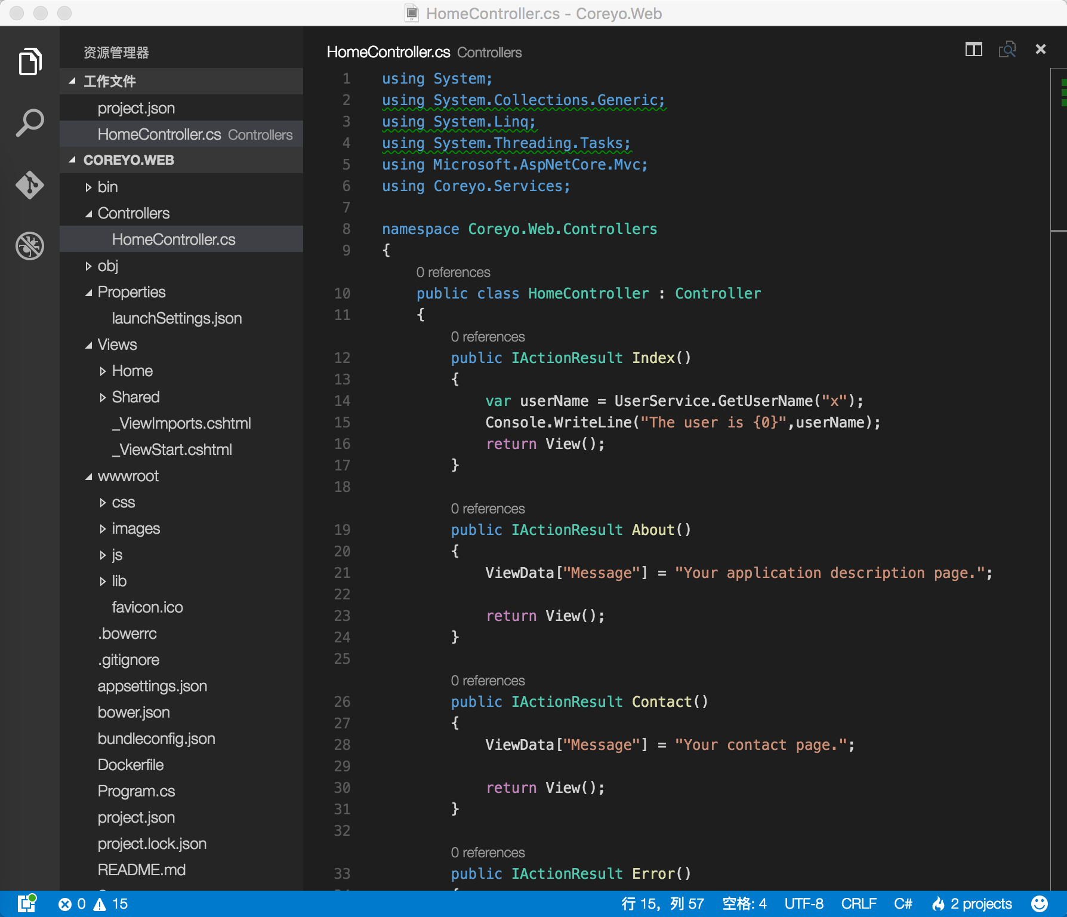Open project.json in COREYO.WEB root
Screen dimensions: 1067x917
pyautogui.click(x=181, y=817)
